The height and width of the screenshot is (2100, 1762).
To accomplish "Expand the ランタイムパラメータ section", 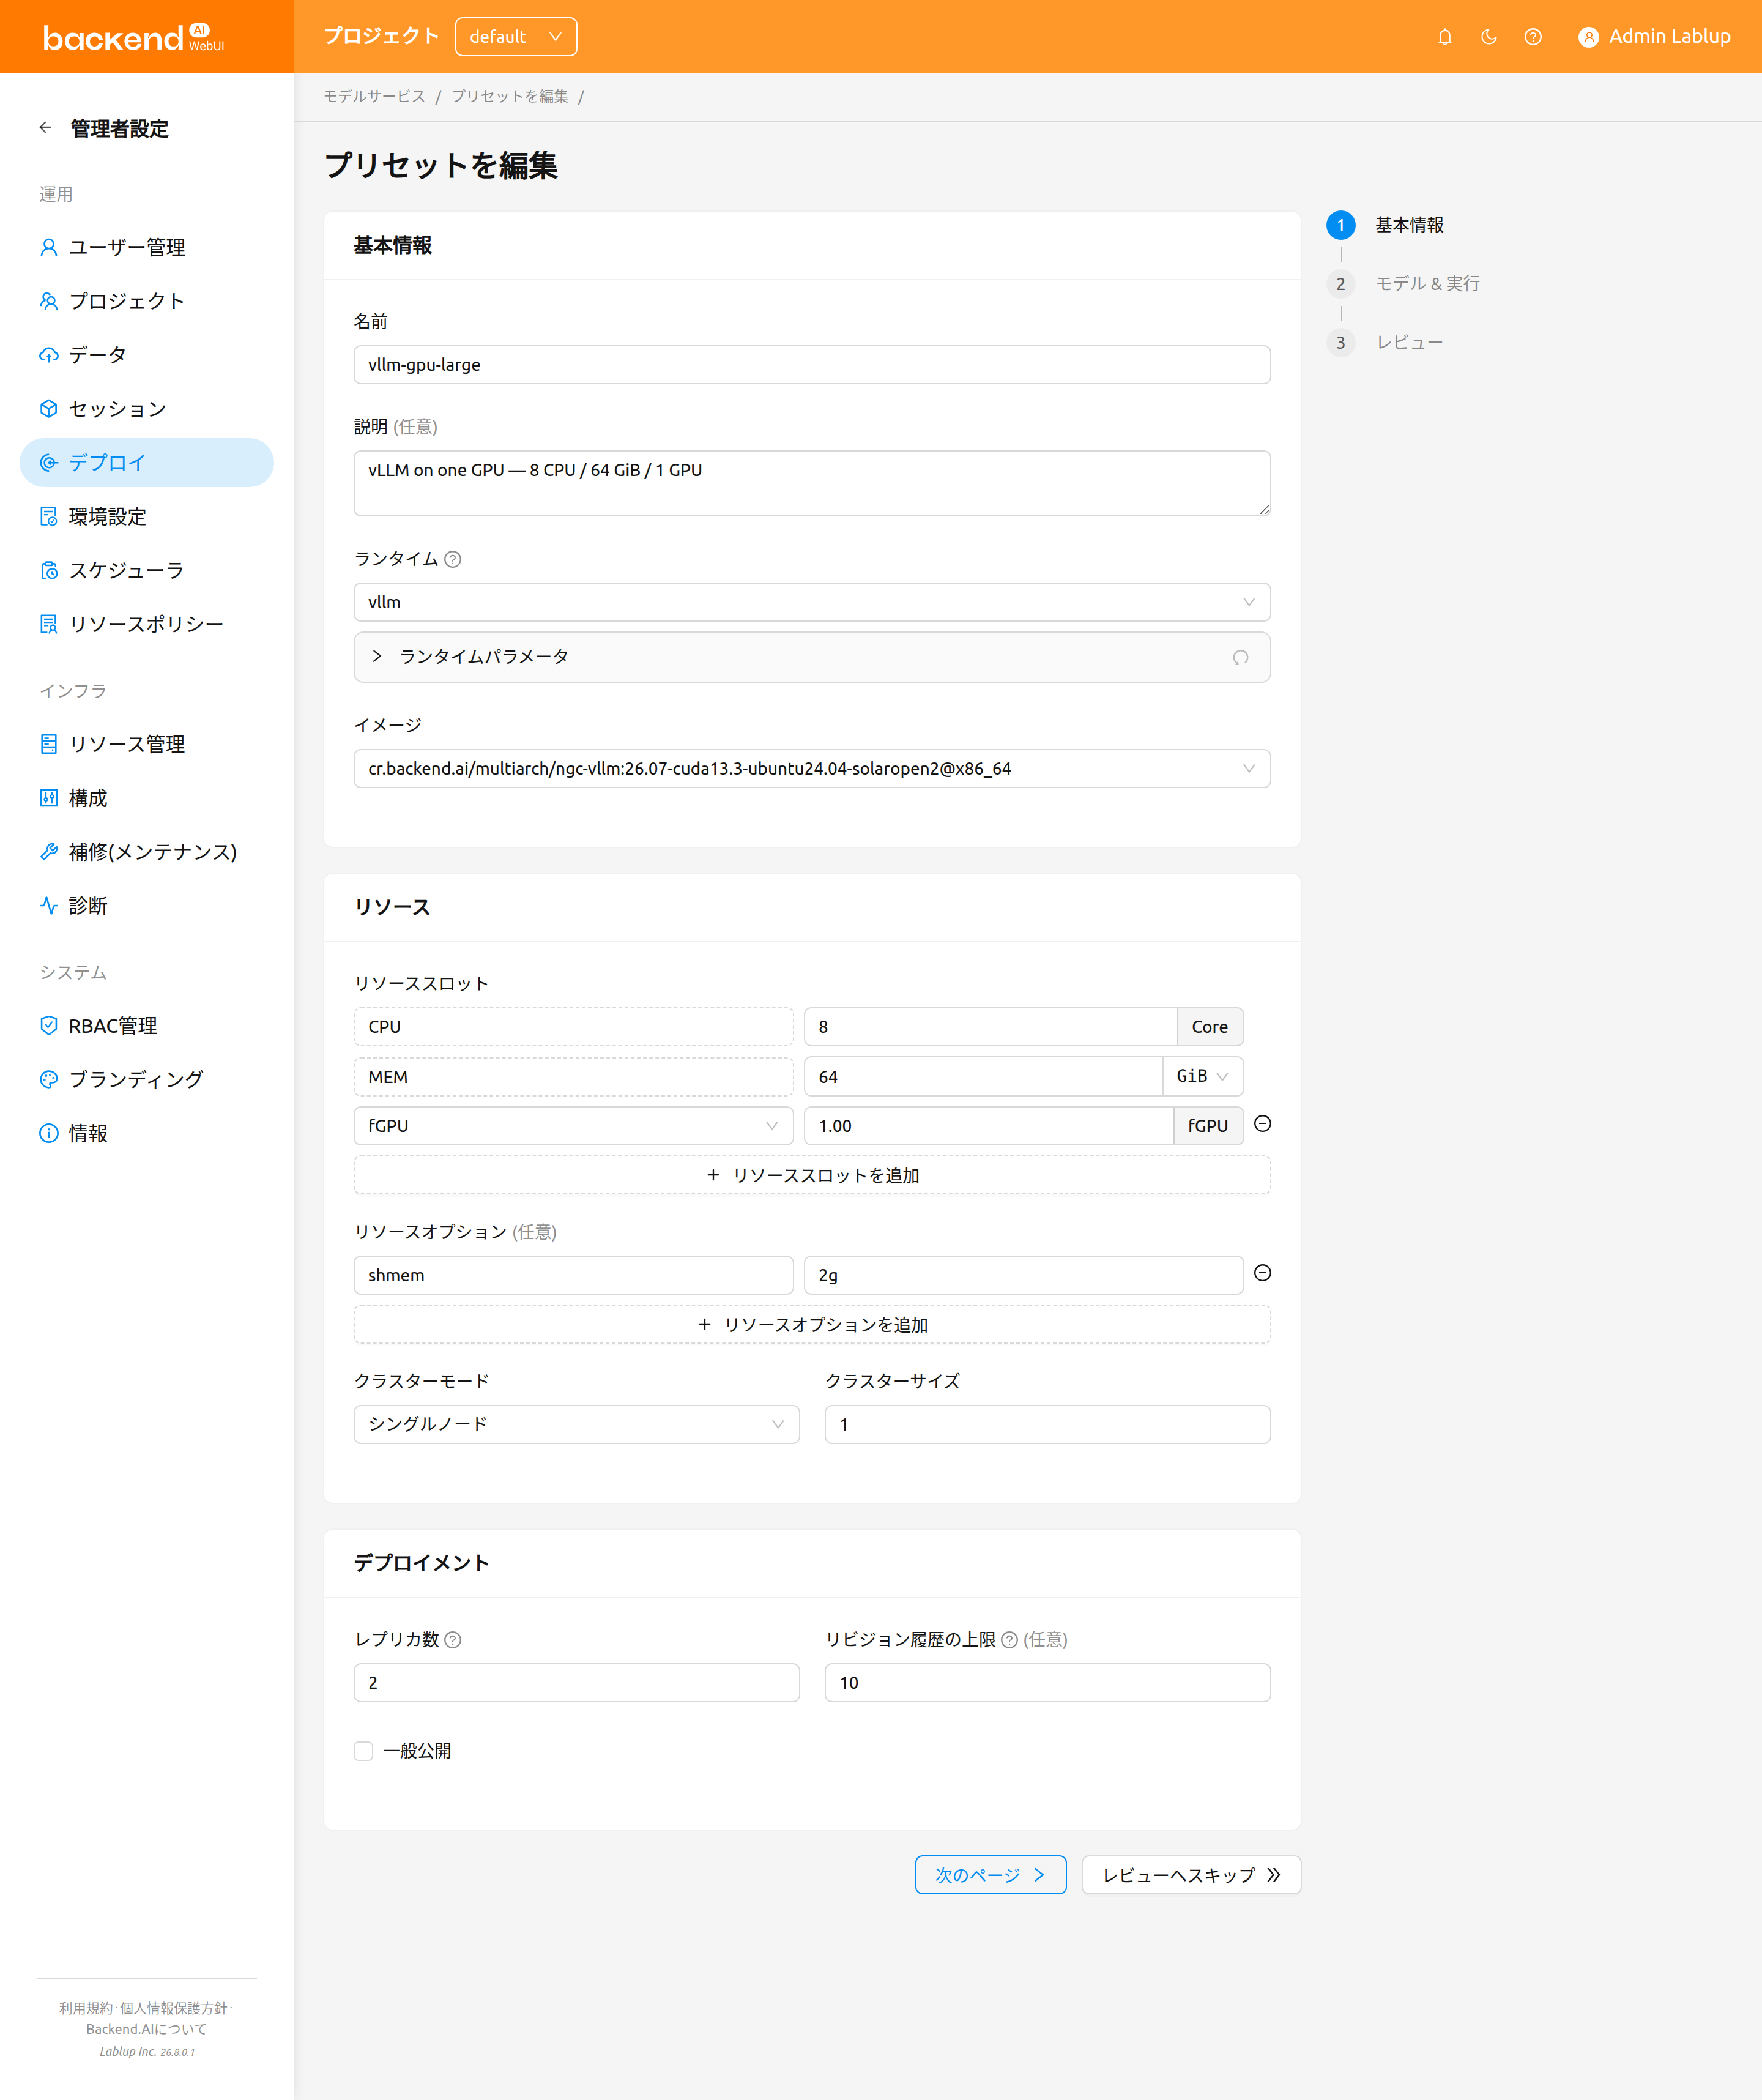I will pos(812,657).
